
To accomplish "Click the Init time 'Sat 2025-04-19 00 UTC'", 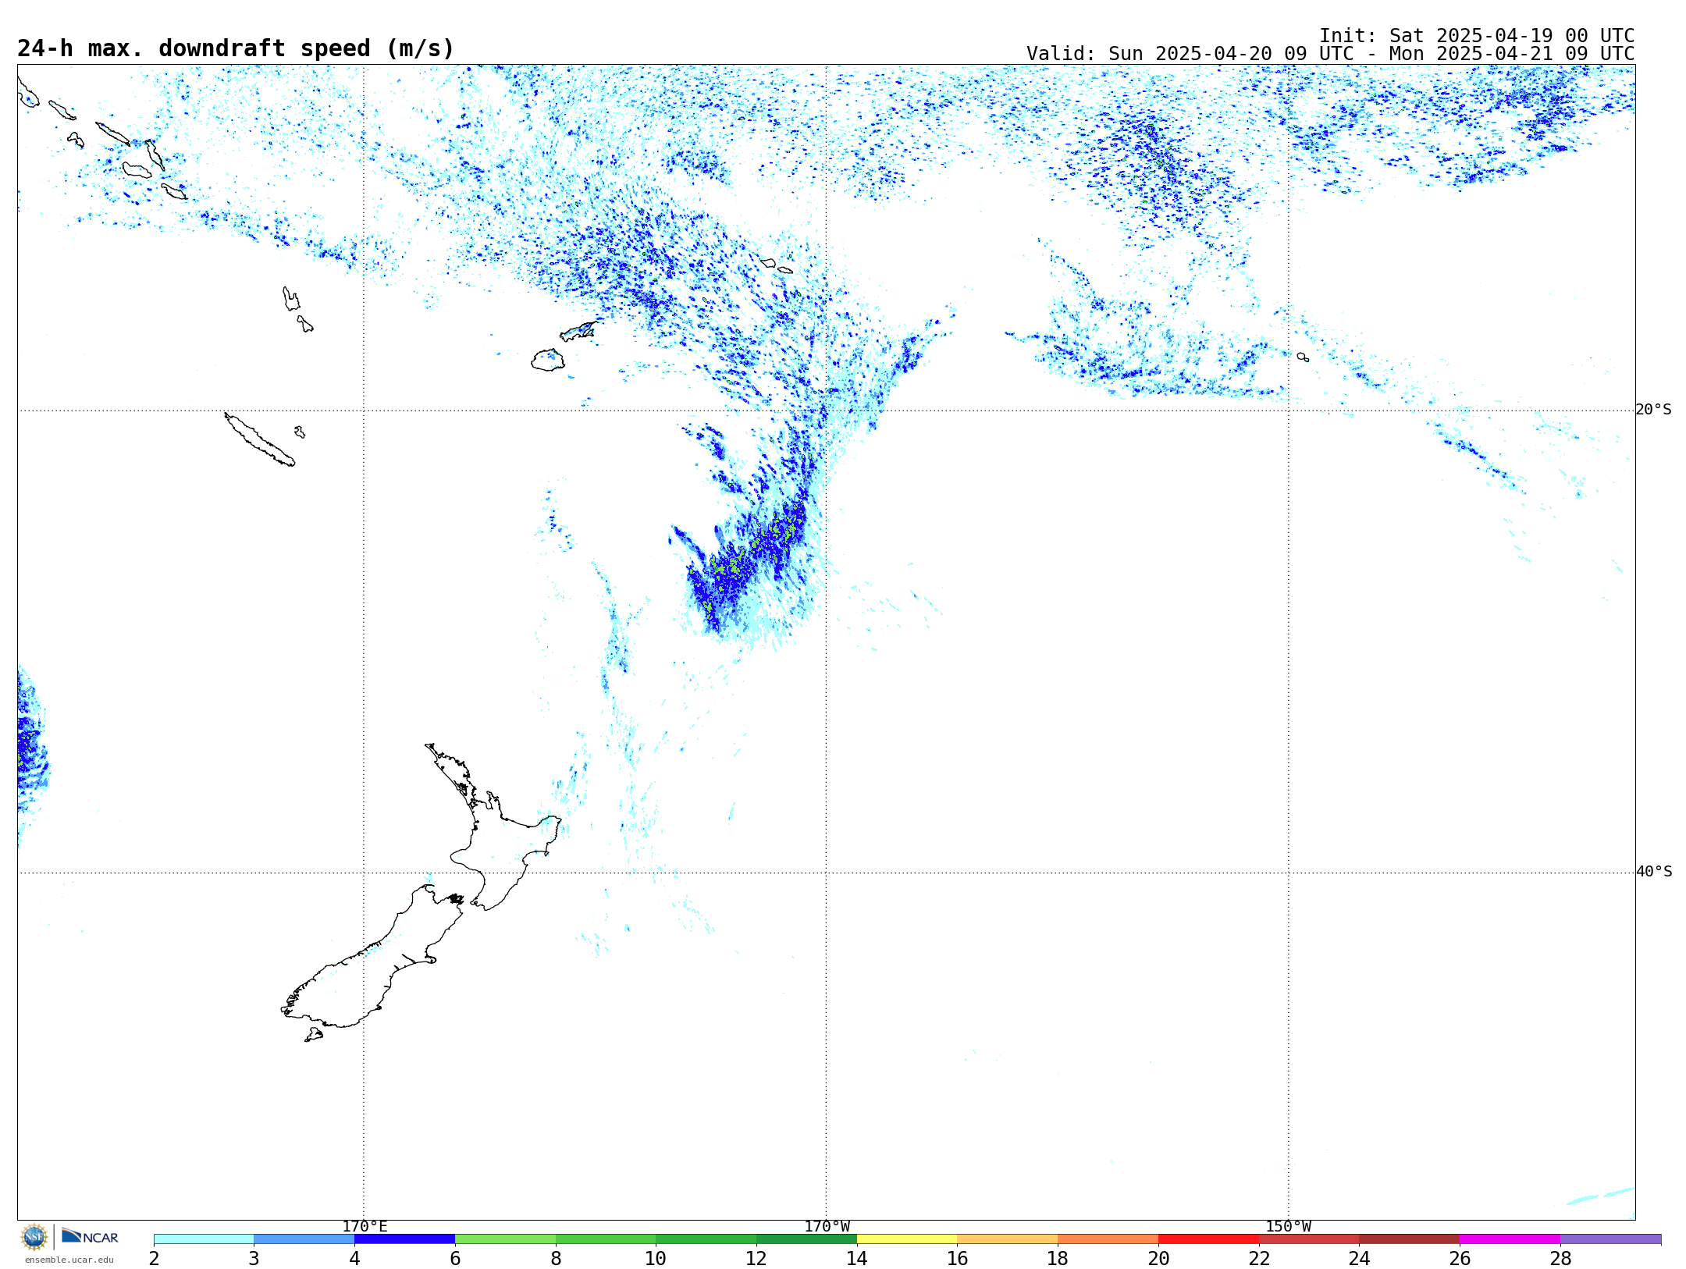I will point(1512,36).
